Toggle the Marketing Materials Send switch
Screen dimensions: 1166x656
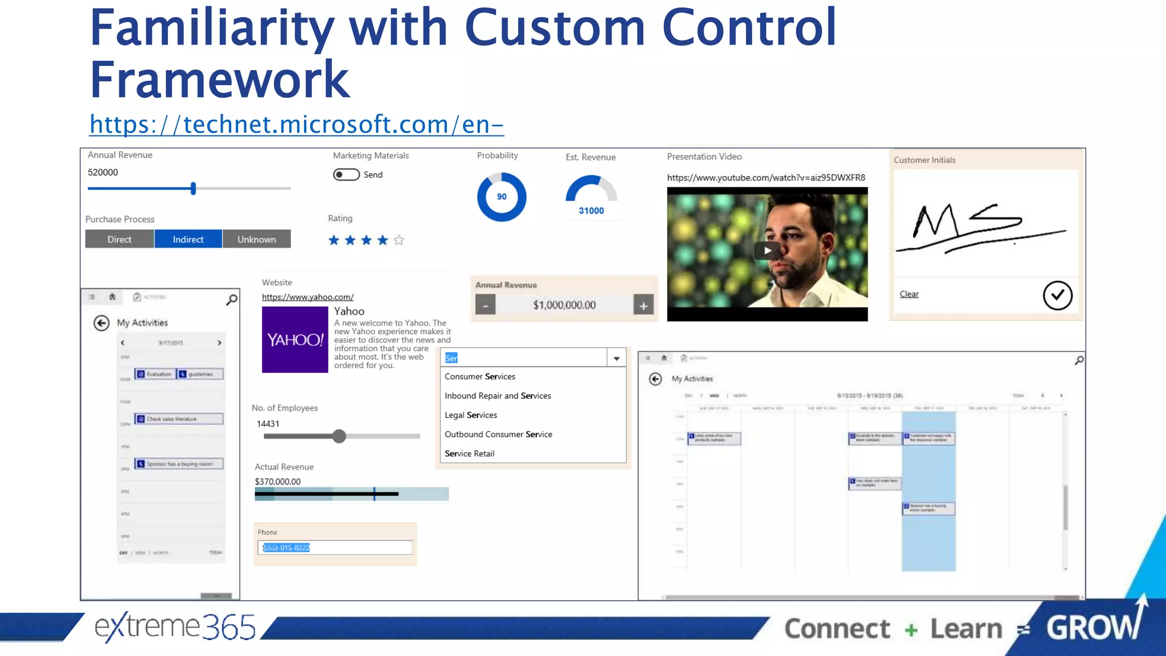(346, 174)
